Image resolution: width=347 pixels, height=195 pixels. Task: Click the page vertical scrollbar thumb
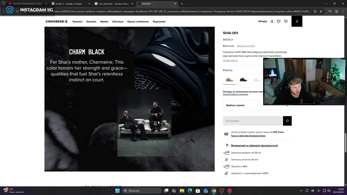coord(345,142)
